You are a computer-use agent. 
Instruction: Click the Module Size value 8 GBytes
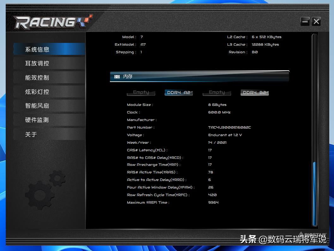point(217,105)
